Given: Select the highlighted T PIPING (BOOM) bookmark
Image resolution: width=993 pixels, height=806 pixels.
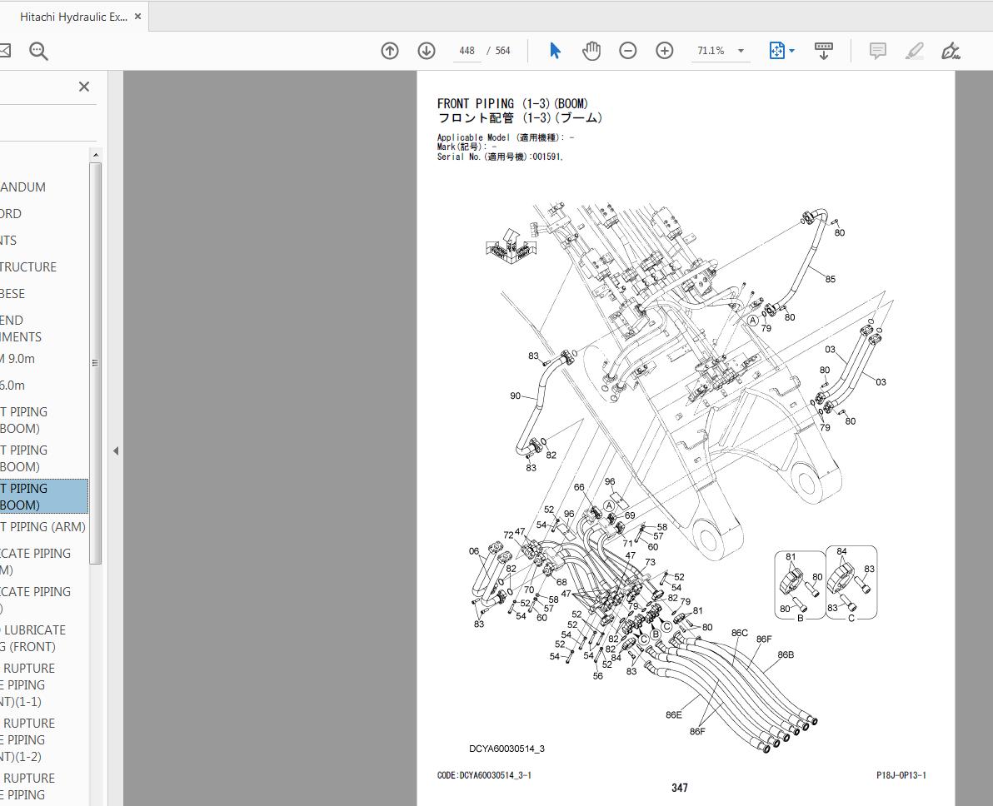Looking at the screenshot, I should (x=43, y=496).
